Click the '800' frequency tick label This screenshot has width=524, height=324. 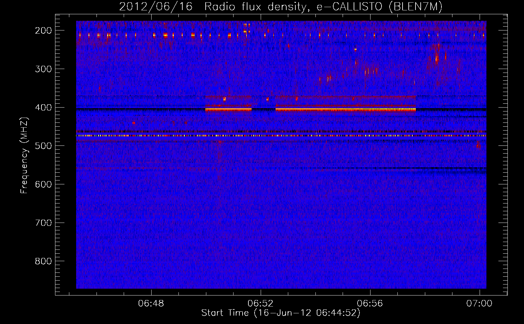coord(43,261)
